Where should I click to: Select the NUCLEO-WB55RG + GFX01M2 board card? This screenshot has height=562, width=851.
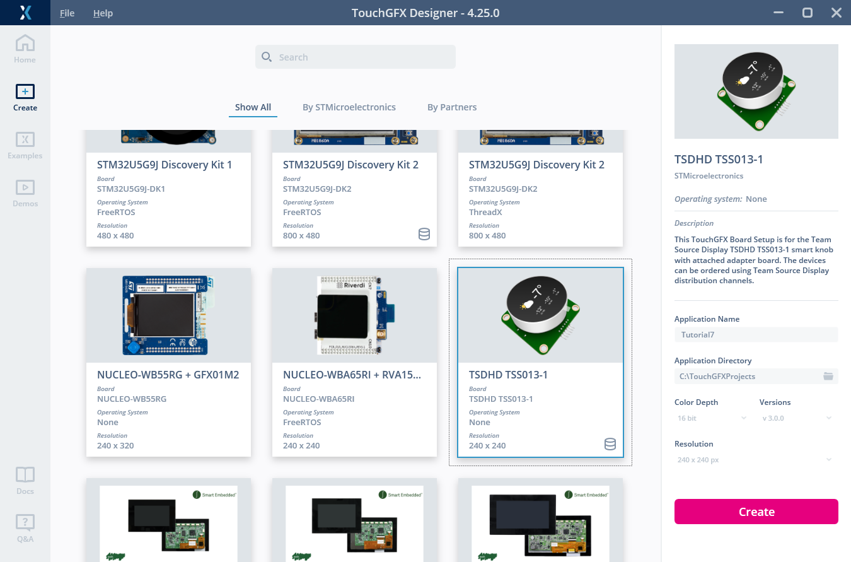168,362
